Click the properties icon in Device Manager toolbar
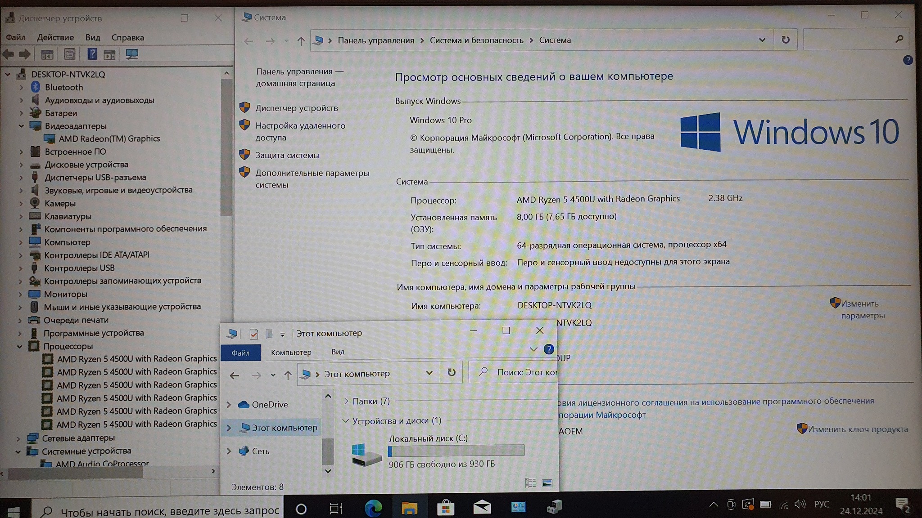The image size is (922, 518). [x=70, y=54]
